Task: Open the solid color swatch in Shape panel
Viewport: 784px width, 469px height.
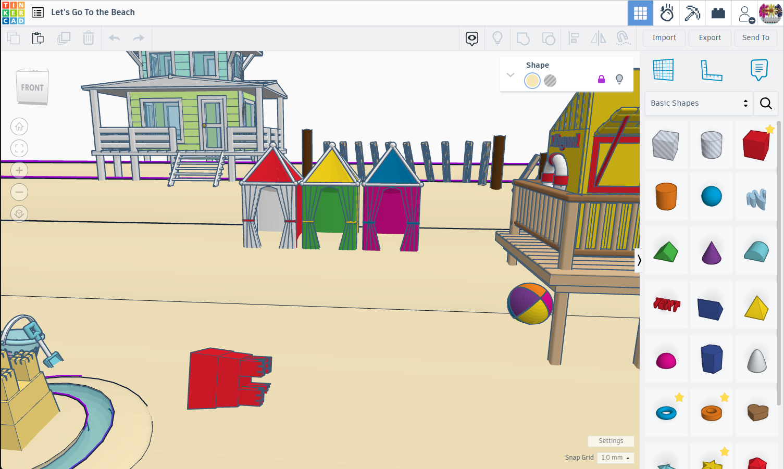Action: click(532, 80)
